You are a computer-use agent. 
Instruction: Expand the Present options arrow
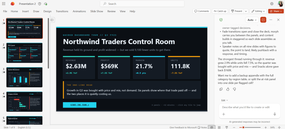pyautogui.click(x=246, y=11)
